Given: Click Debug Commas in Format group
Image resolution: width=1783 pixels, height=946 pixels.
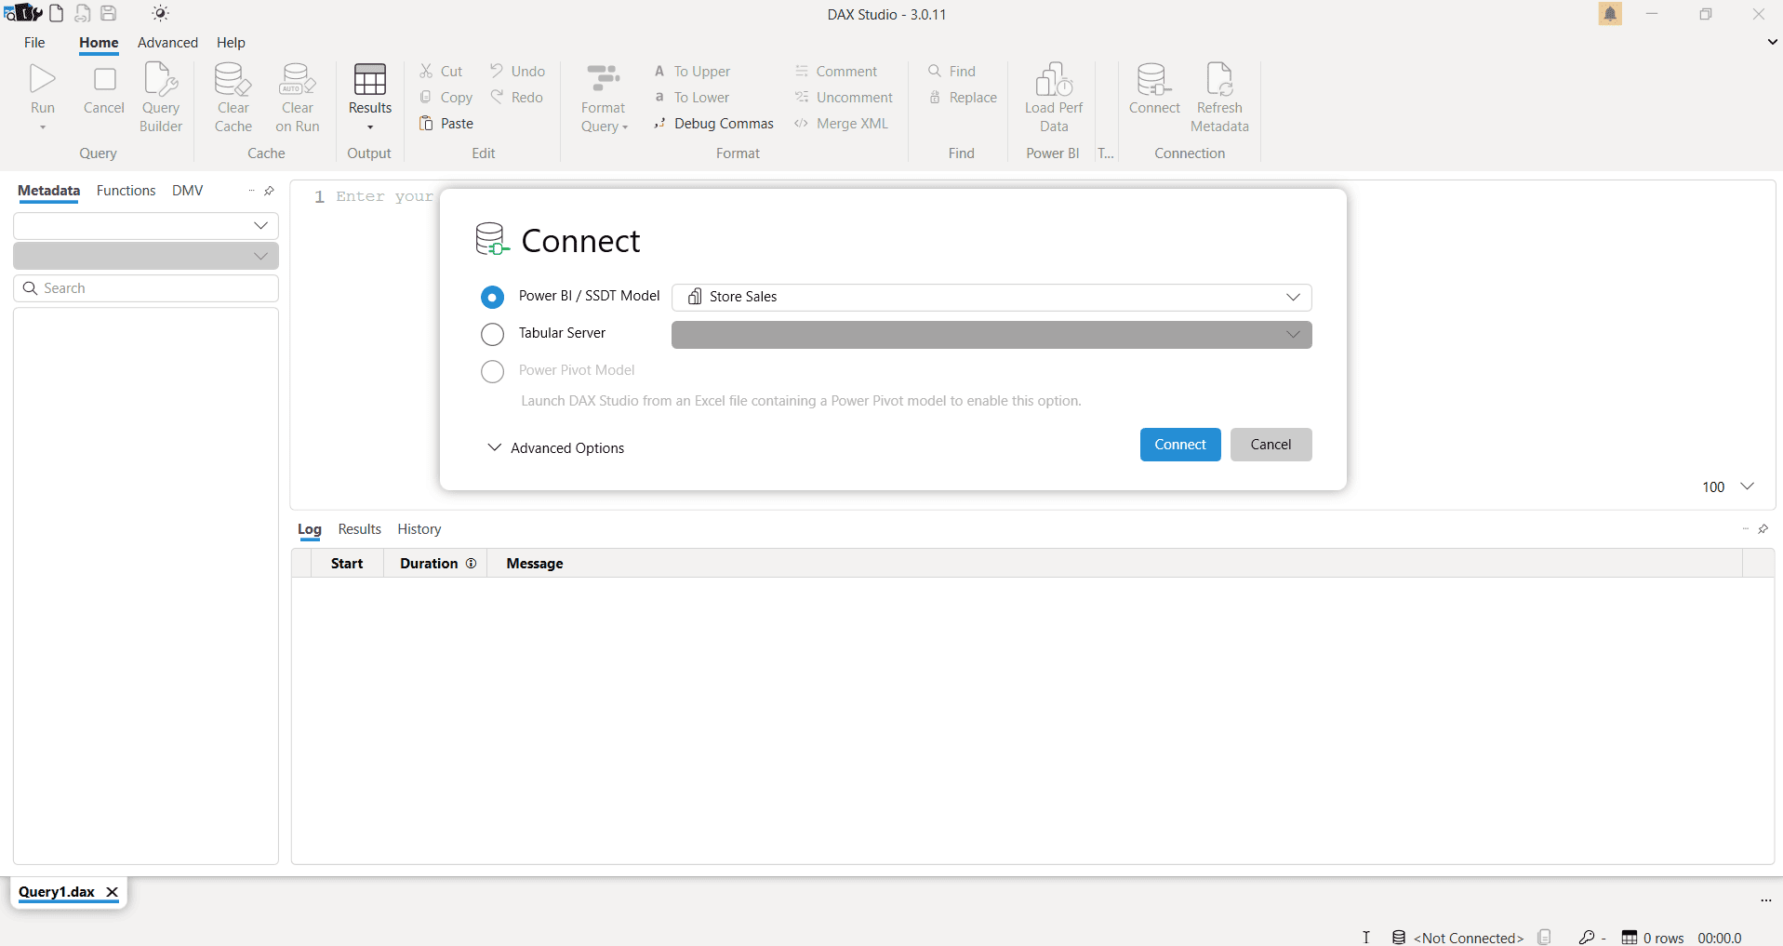Looking at the screenshot, I should pos(713,123).
